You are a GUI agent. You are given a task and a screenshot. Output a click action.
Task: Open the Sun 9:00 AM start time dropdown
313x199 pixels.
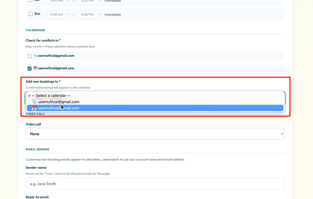point(58,14)
